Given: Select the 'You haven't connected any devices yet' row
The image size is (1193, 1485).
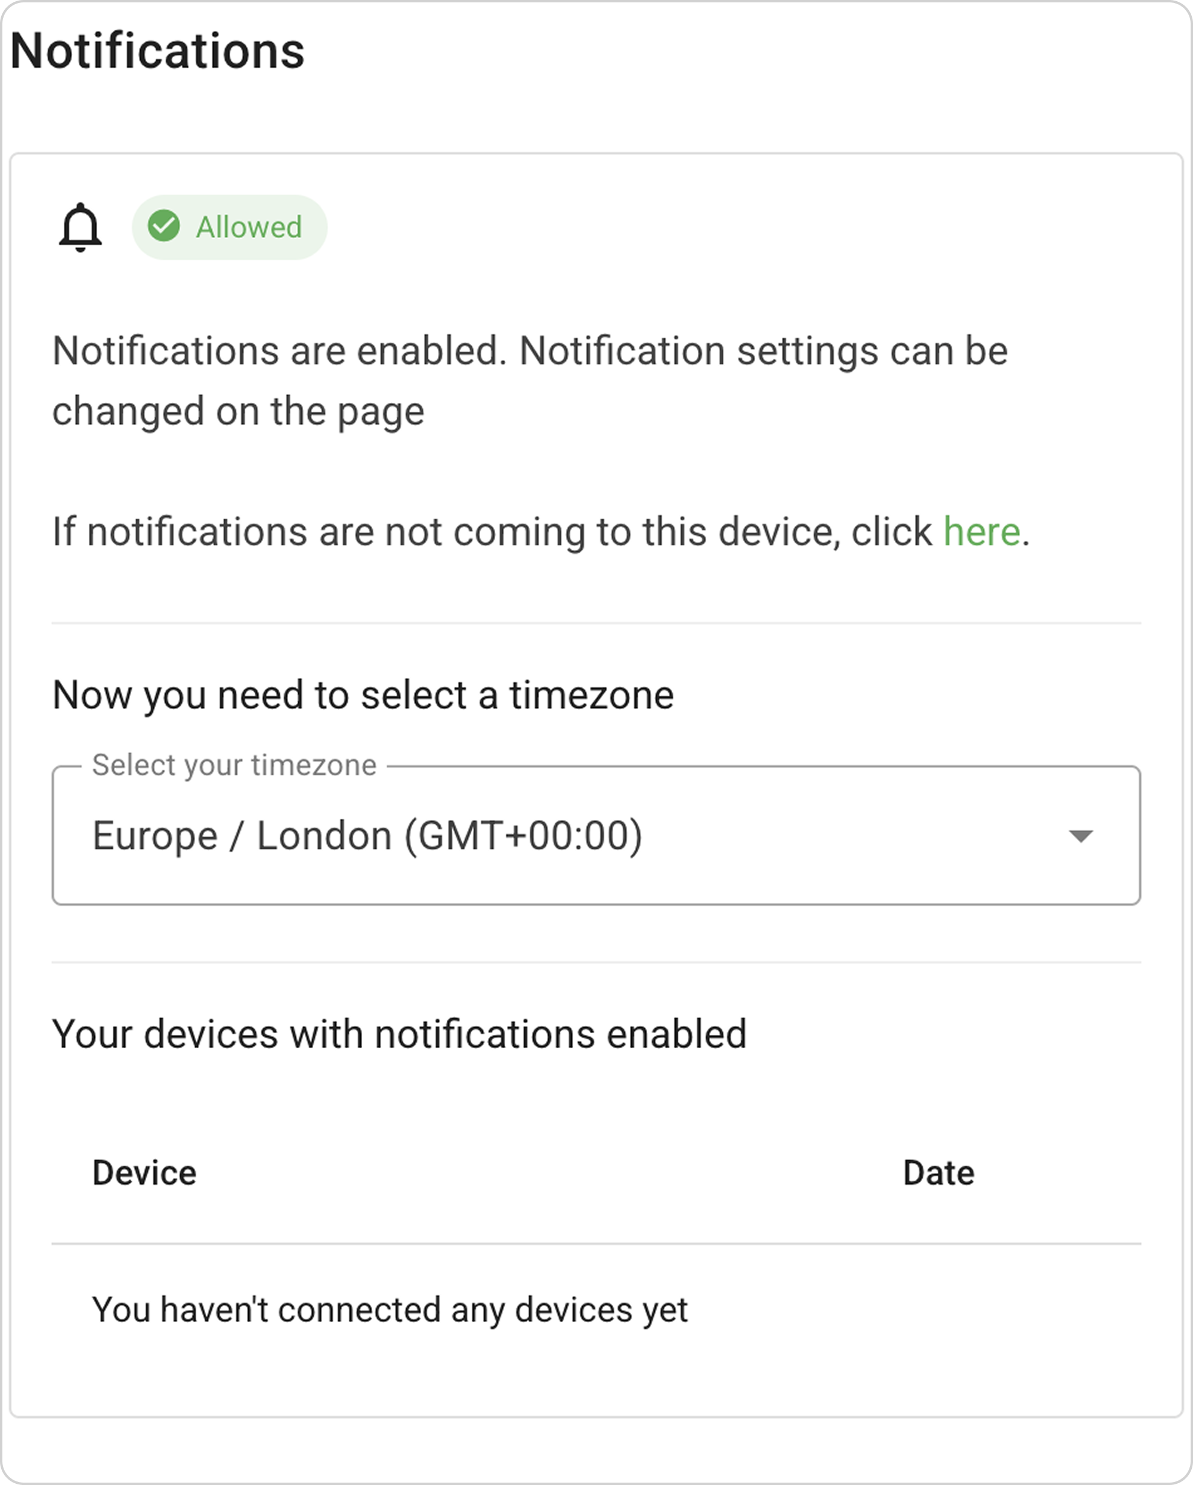Looking at the screenshot, I should click(x=390, y=1310).
